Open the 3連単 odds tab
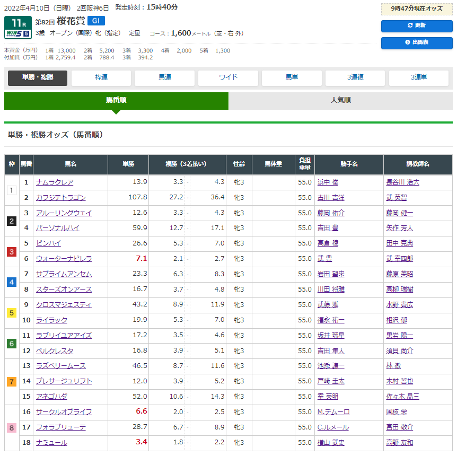 tap(419, 77)
